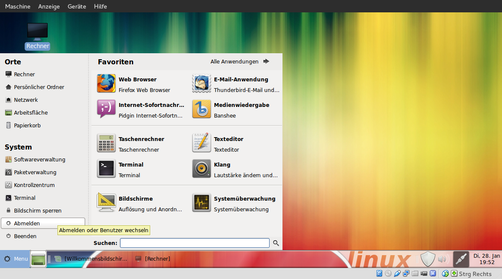The width and height of the screenshot is (502, 279).
Task: Click the Strg Rechts host key label
Action: coord(475,274)
